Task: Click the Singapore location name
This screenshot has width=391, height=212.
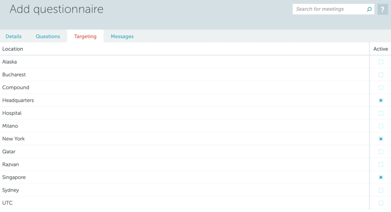Action: click(x=14, y=177)
